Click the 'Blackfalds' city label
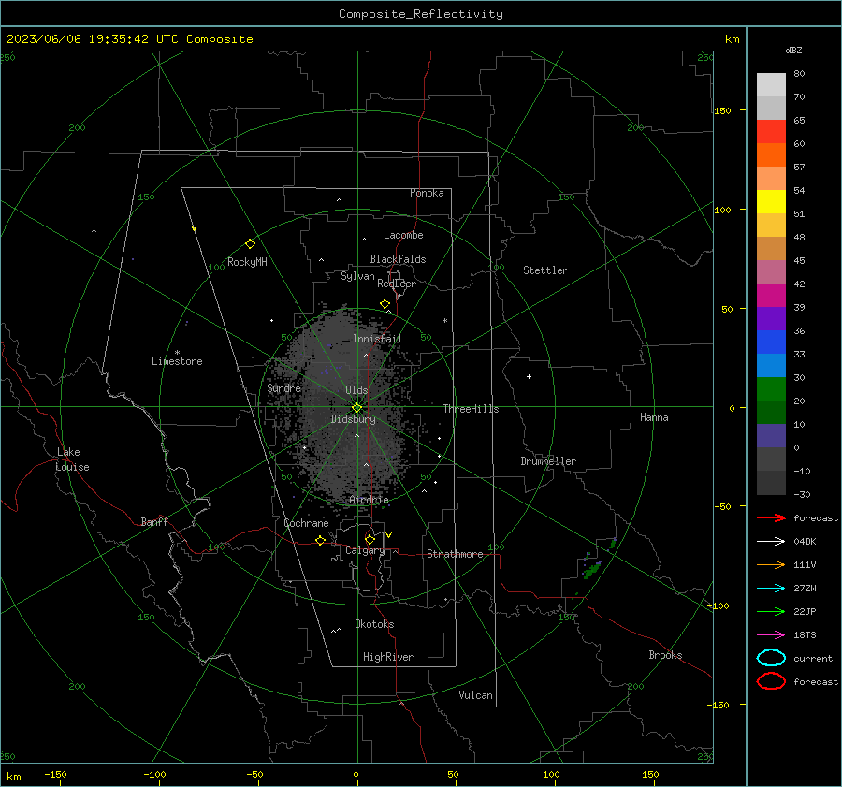The width and height of the screenshot is (842, 787). [398, 259]
